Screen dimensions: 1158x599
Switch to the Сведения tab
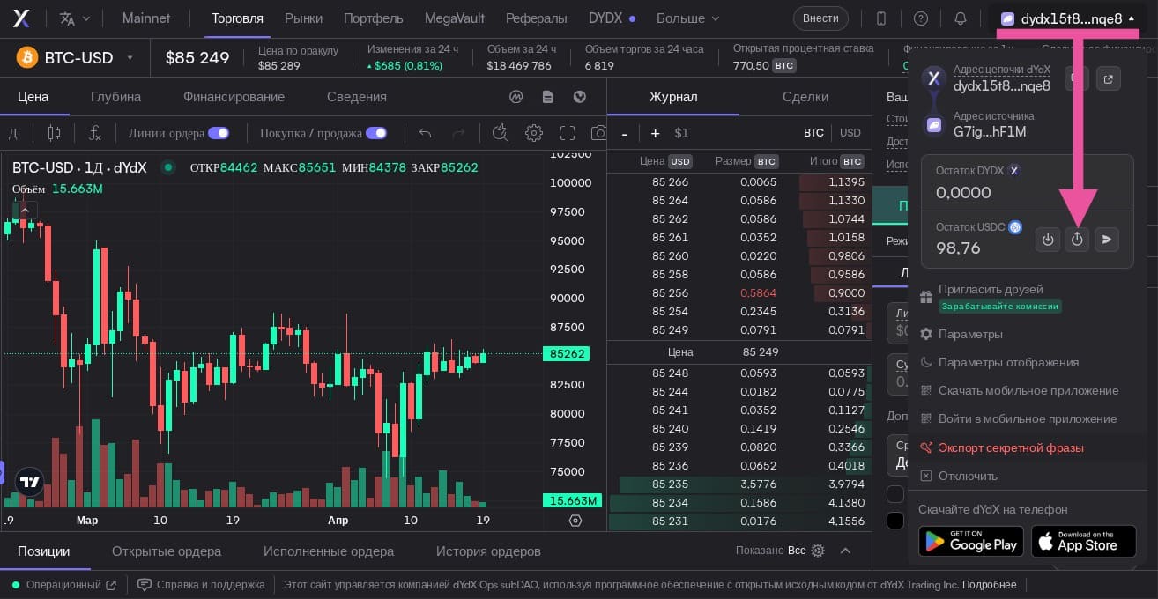click(357, 97)
